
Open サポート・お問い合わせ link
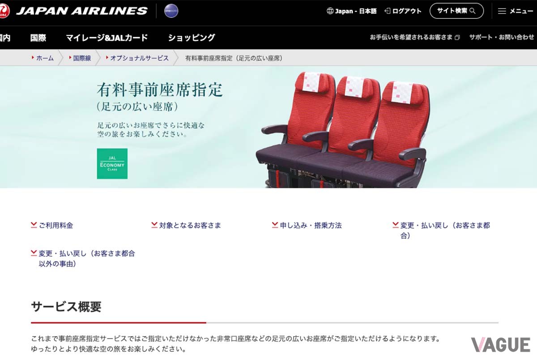tap(502, 38)
